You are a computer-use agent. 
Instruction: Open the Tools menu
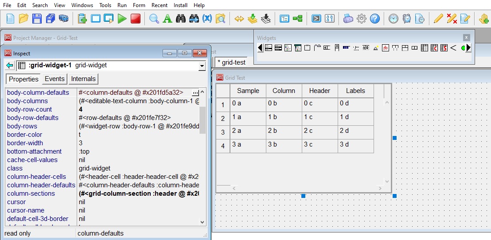[x=105, y=5]
